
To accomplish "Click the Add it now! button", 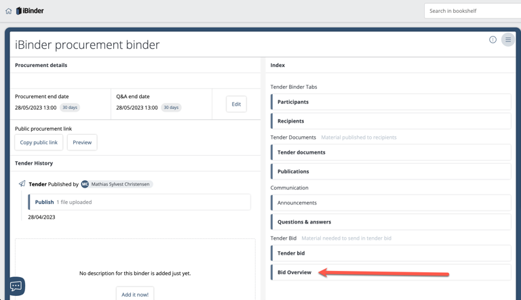I will (134, 294).
